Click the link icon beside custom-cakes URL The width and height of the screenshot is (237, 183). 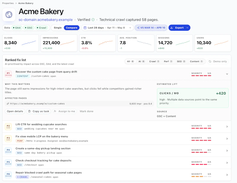tap(8, 104)
